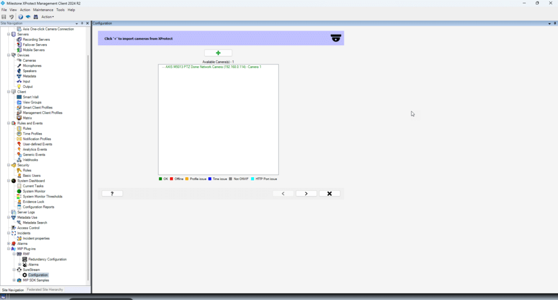Click the Undo icon in the toolbar
This screenshot has height=300, width=558.
(x=11, y=17)
